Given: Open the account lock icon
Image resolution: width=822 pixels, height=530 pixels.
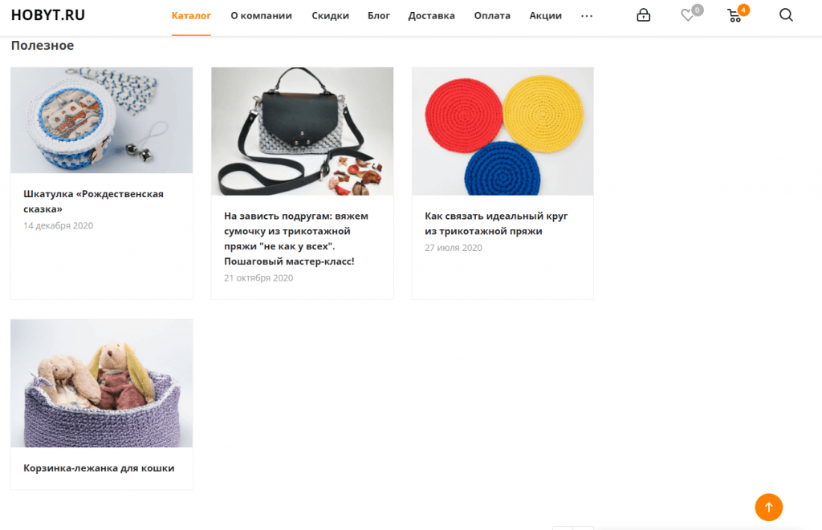Looking at the screenshot, I should (x=643, y=15).
